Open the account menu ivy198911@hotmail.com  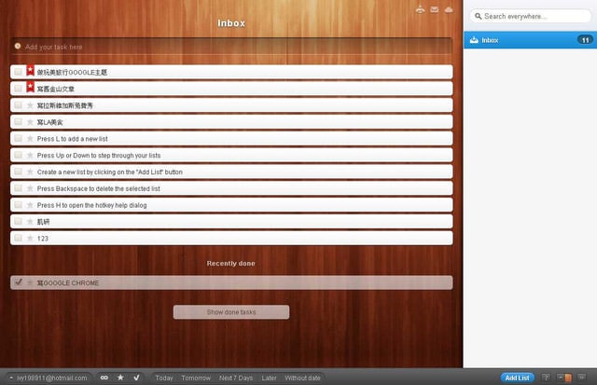pos(49,378)
